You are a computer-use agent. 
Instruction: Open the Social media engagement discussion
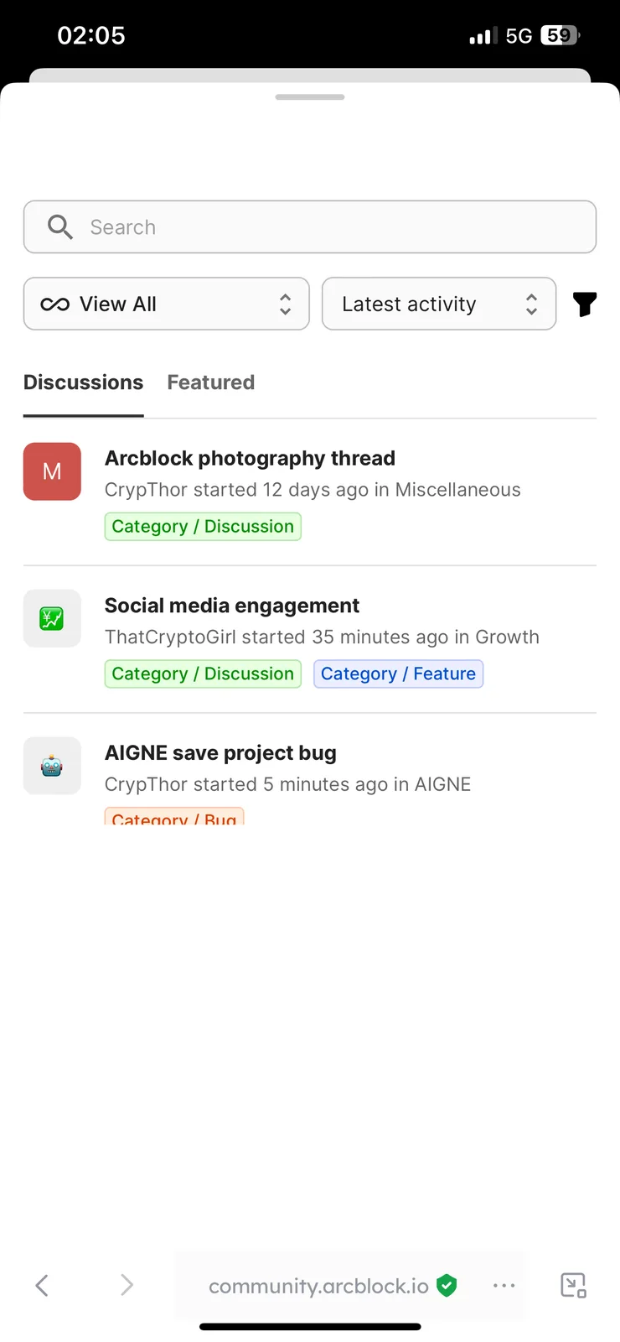pos(232,606)
